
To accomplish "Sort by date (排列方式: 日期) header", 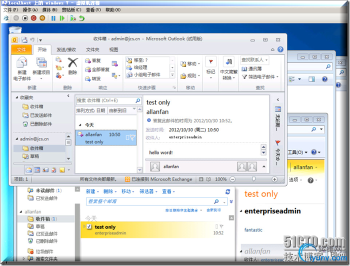I will coord(91,110).
